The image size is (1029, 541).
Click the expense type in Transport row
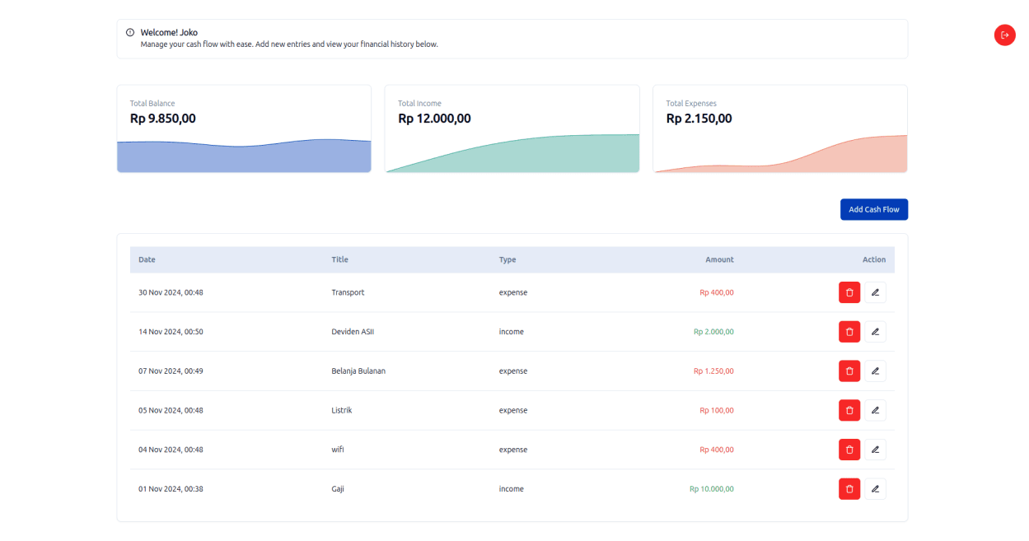pos(513,292)
